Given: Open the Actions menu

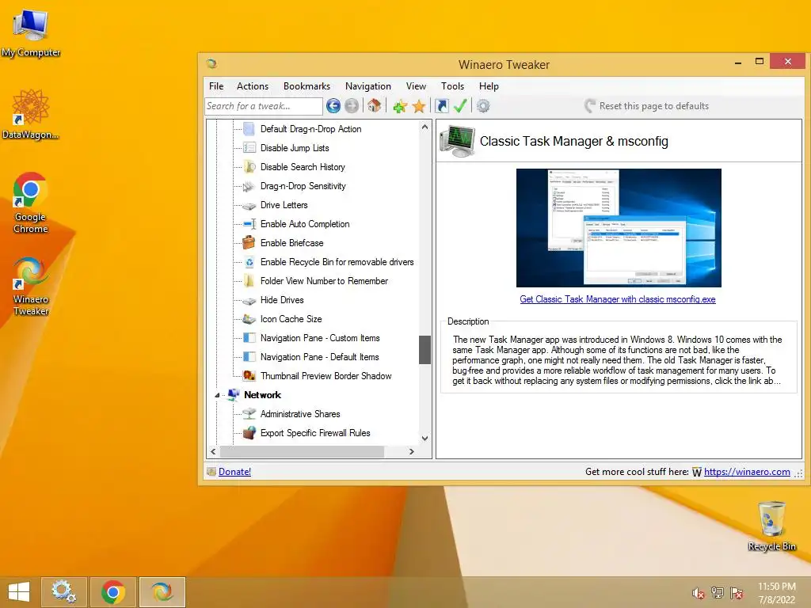Looking at the screenshot, I should point(253,86).
